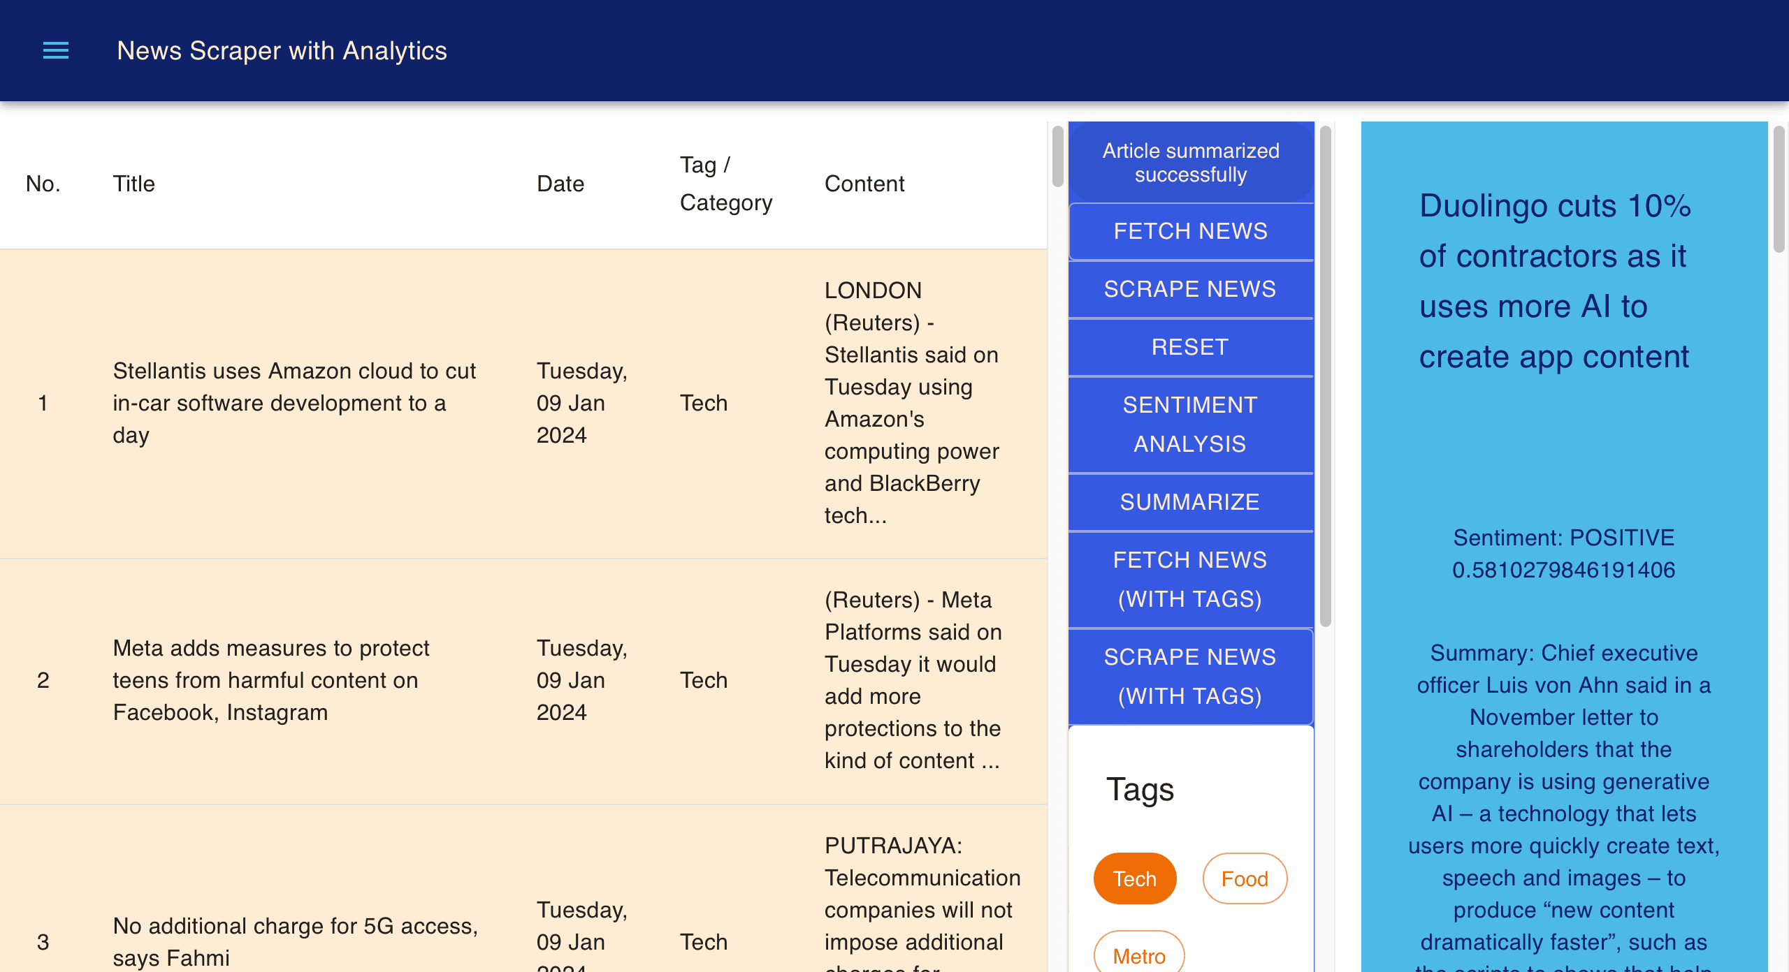Toggle the Tech tag chip
The width and height of the screenshot is (1789, 972).
coord(1135,878)
